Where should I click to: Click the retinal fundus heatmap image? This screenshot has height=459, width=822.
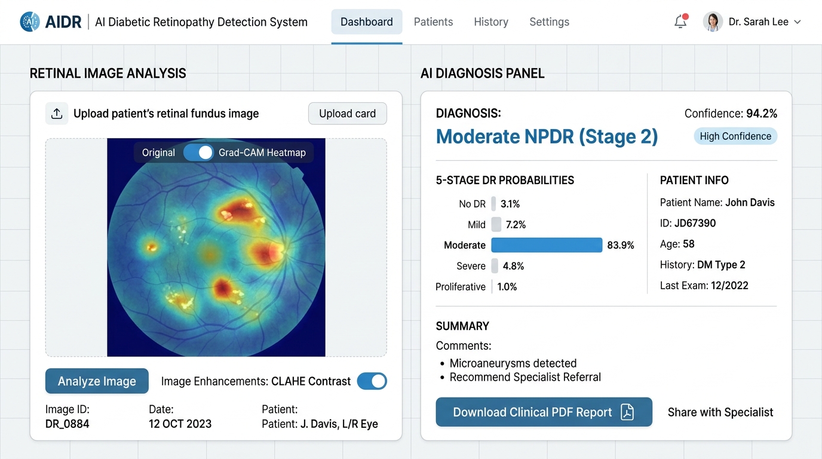pyautogui.click(x=216, y=247)
